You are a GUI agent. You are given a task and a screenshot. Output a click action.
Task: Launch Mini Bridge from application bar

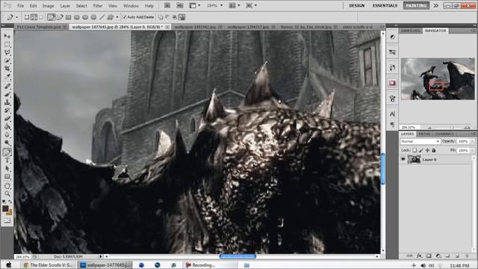pyautogui.click(x=180, y=5)
